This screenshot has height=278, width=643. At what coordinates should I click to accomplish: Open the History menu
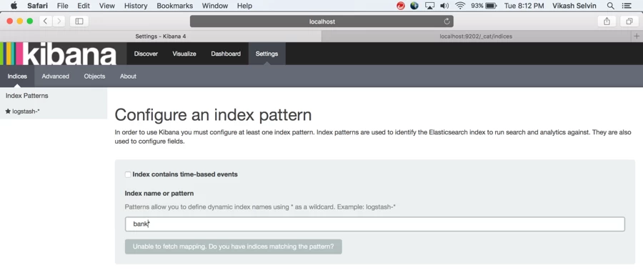136,6
